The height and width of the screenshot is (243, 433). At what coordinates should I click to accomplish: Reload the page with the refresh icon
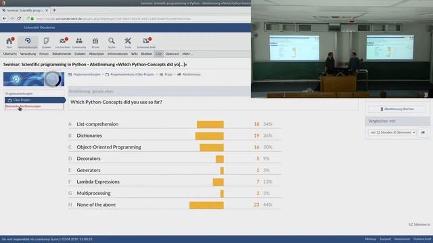point(19,18)
